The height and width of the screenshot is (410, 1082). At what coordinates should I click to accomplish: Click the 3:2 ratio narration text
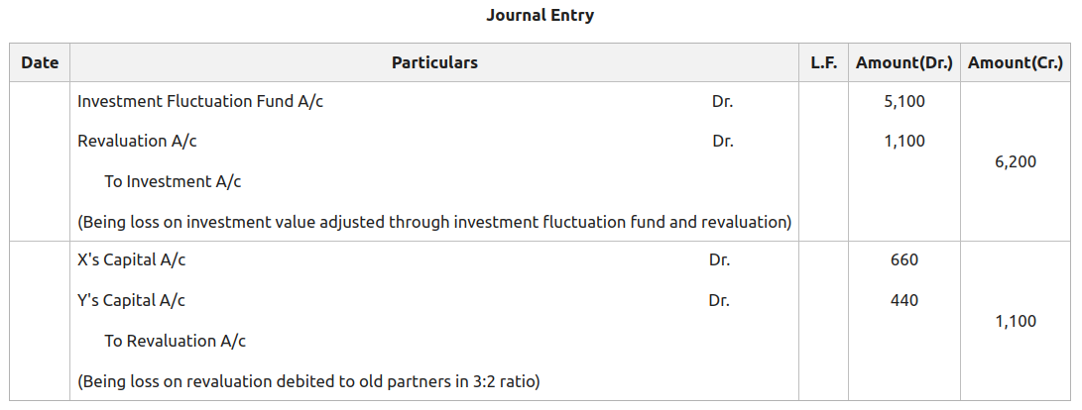[x=308, y=381]
